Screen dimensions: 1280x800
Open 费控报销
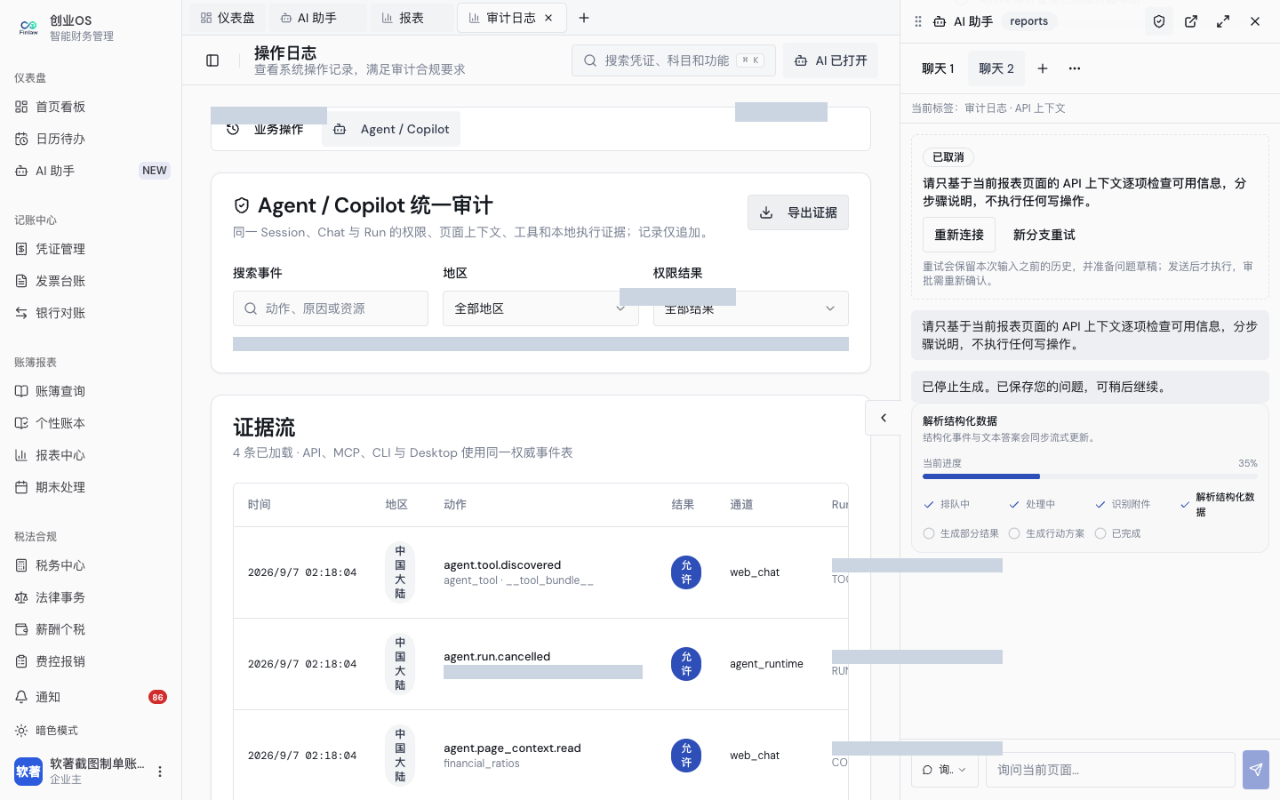click(x=91, y=661)
